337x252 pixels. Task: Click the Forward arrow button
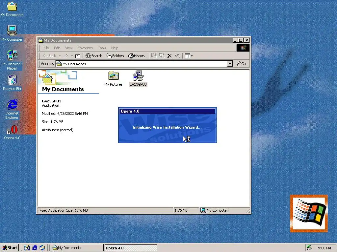pyautogui.click(x=66, y=56)
